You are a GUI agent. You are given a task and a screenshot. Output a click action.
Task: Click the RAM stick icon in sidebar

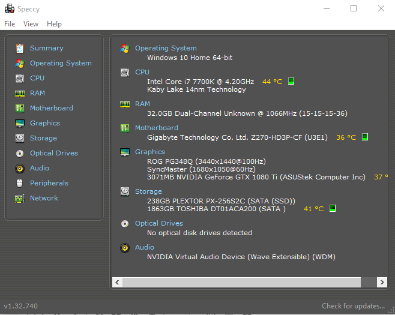(20, 94)
